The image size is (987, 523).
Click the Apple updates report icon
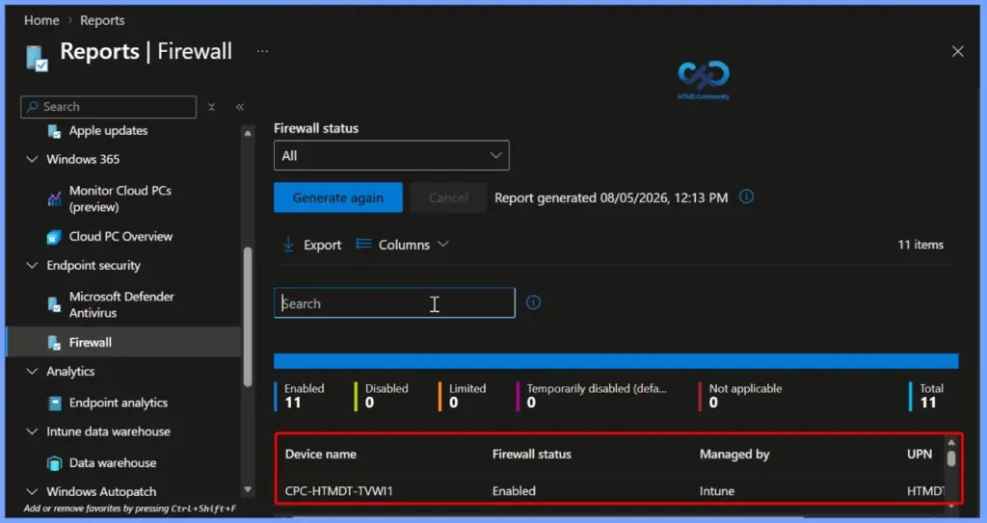click(x=55, y=131)
